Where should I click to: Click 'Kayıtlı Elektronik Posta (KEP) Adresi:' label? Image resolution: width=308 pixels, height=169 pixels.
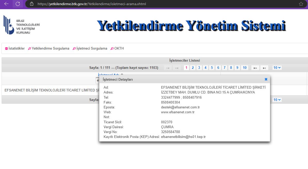132,137
